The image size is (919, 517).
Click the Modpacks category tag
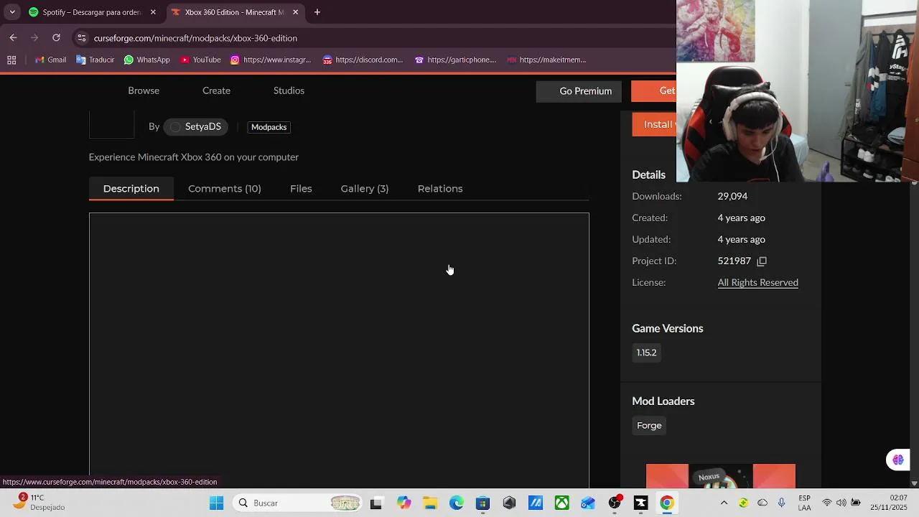click(269, 127)
